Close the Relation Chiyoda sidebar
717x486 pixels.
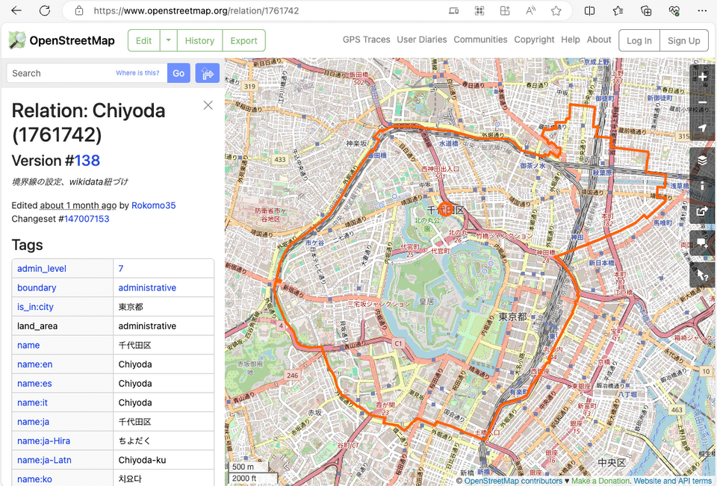tap(208, 105)
